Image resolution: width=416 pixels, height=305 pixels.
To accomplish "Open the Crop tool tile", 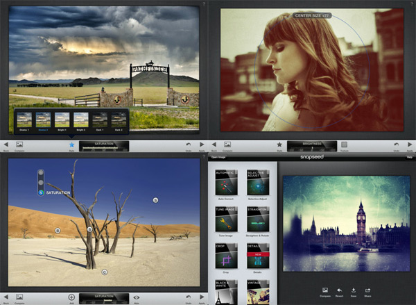I will [226, 256].
